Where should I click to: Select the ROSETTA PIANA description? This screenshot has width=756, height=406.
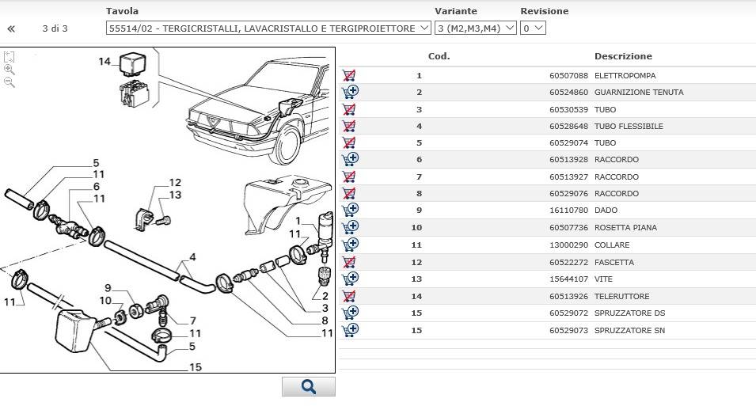tap(625, 228)
